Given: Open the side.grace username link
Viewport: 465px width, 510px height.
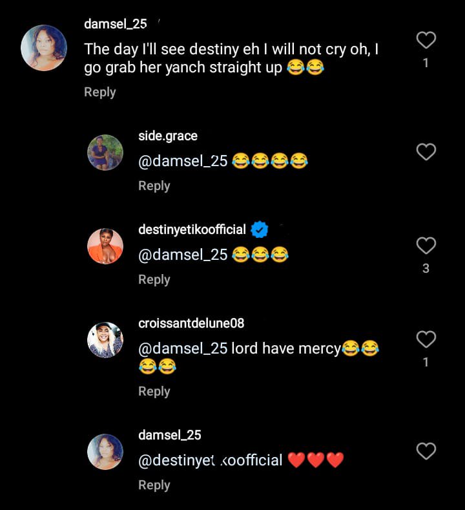Looking at the screenshot, I should [168, 136].
